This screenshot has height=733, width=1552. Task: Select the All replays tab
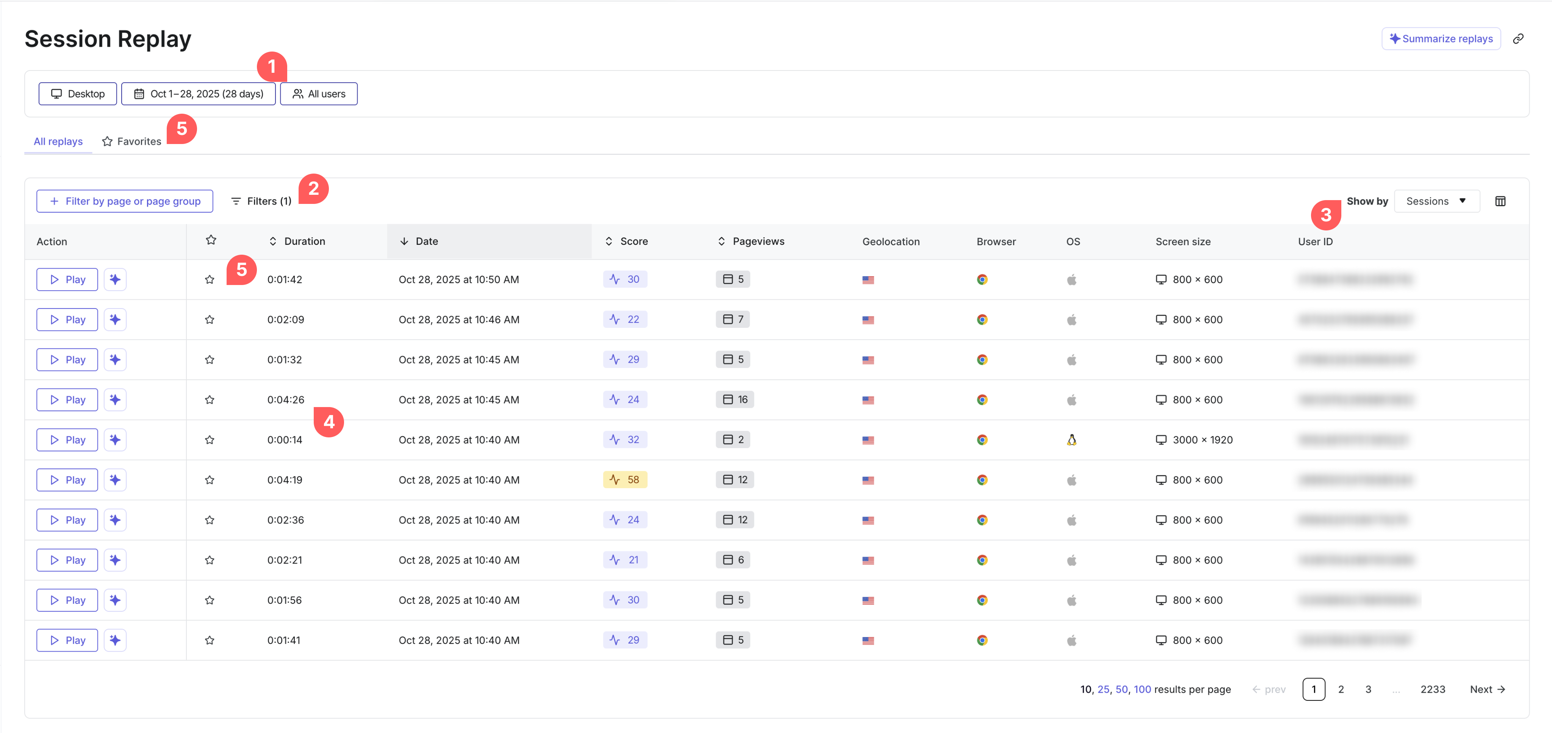pyautogui.click(x=58, y=142)
